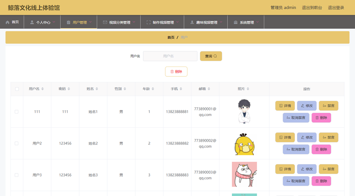The image size is (355, 196).
Task: Expand the 个人中心 dropdown chevron
Action: (x=54, y=22)
